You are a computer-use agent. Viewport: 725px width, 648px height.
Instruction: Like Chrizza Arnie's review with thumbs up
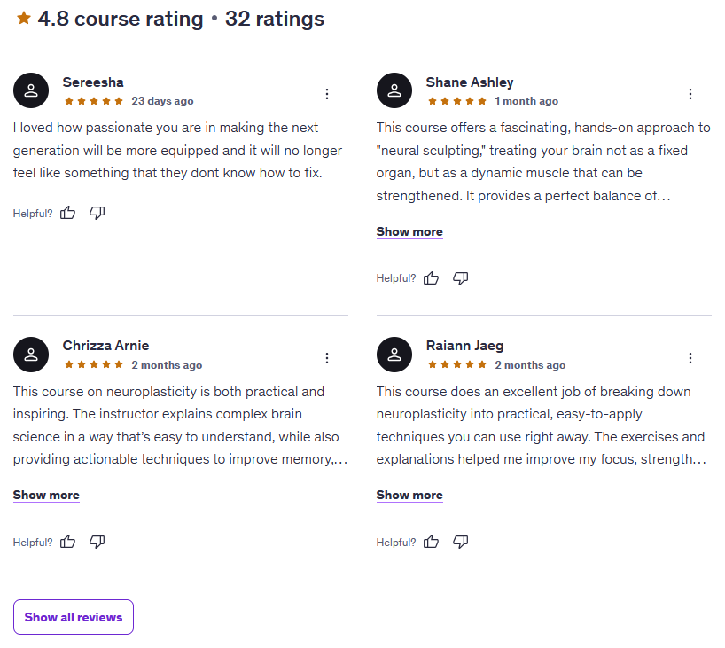pyautogui.click(x=68, y=542)
